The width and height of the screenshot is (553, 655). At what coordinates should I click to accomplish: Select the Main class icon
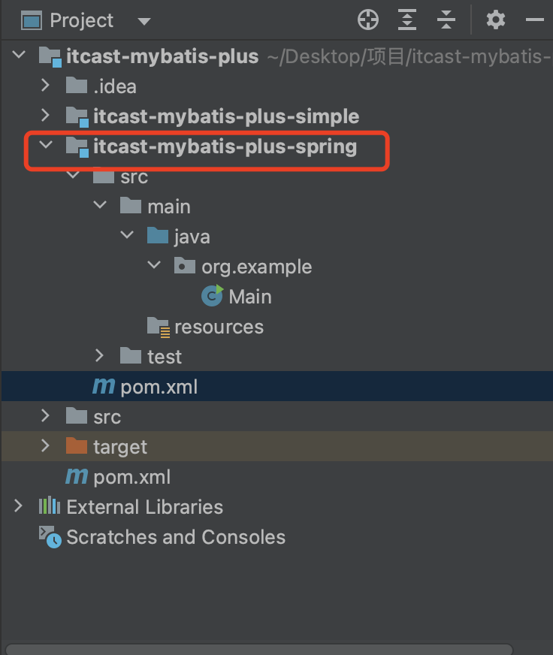212,296
